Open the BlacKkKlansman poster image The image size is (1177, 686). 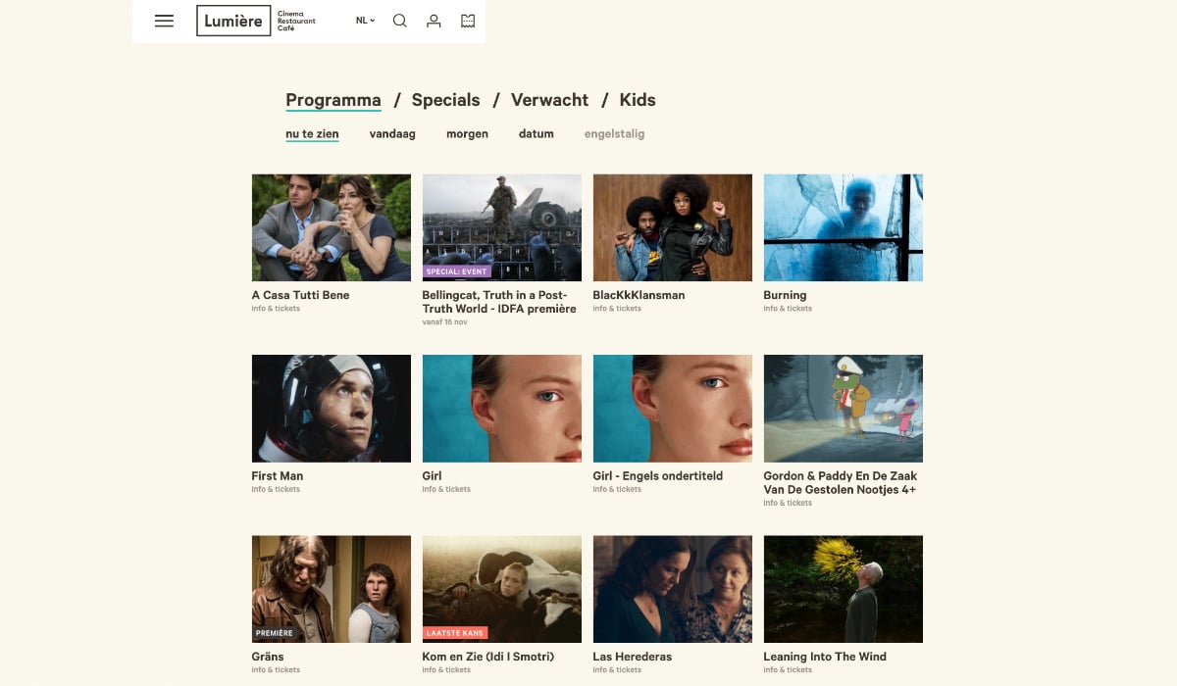click(673, 227)
